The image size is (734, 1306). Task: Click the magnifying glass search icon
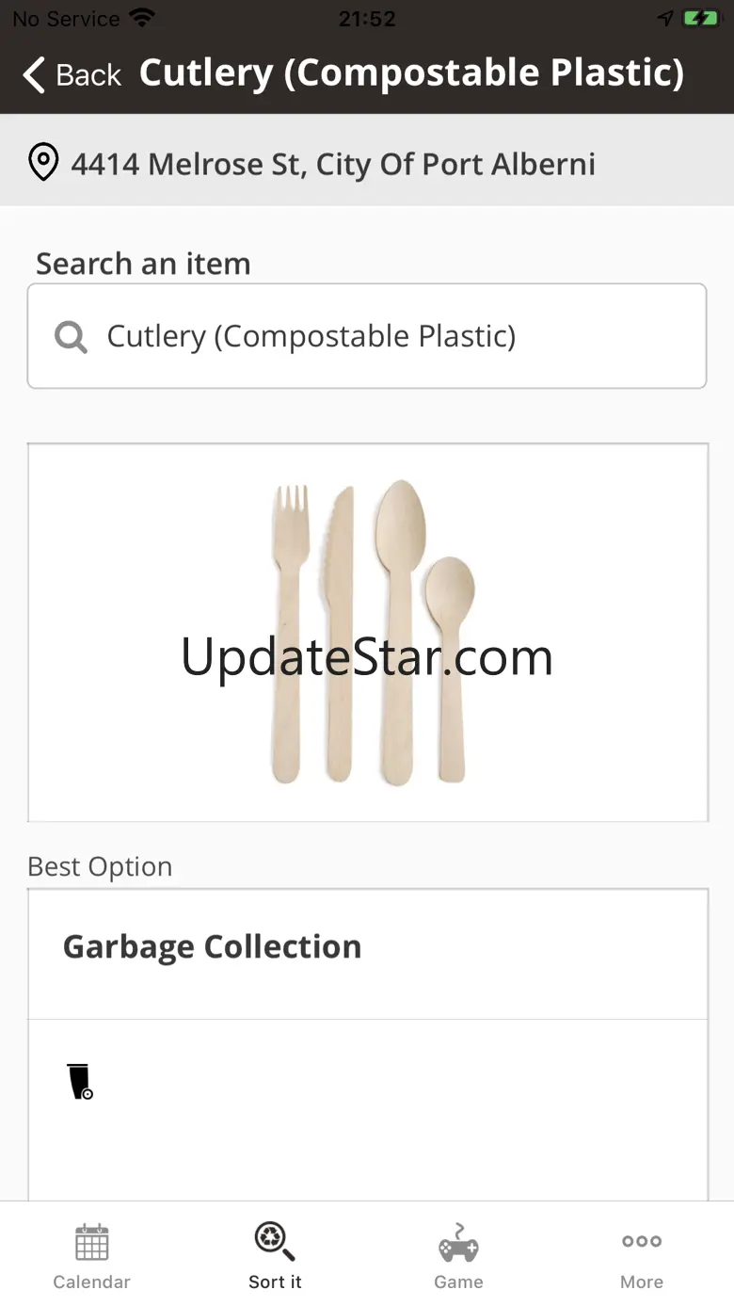point(71,336)
